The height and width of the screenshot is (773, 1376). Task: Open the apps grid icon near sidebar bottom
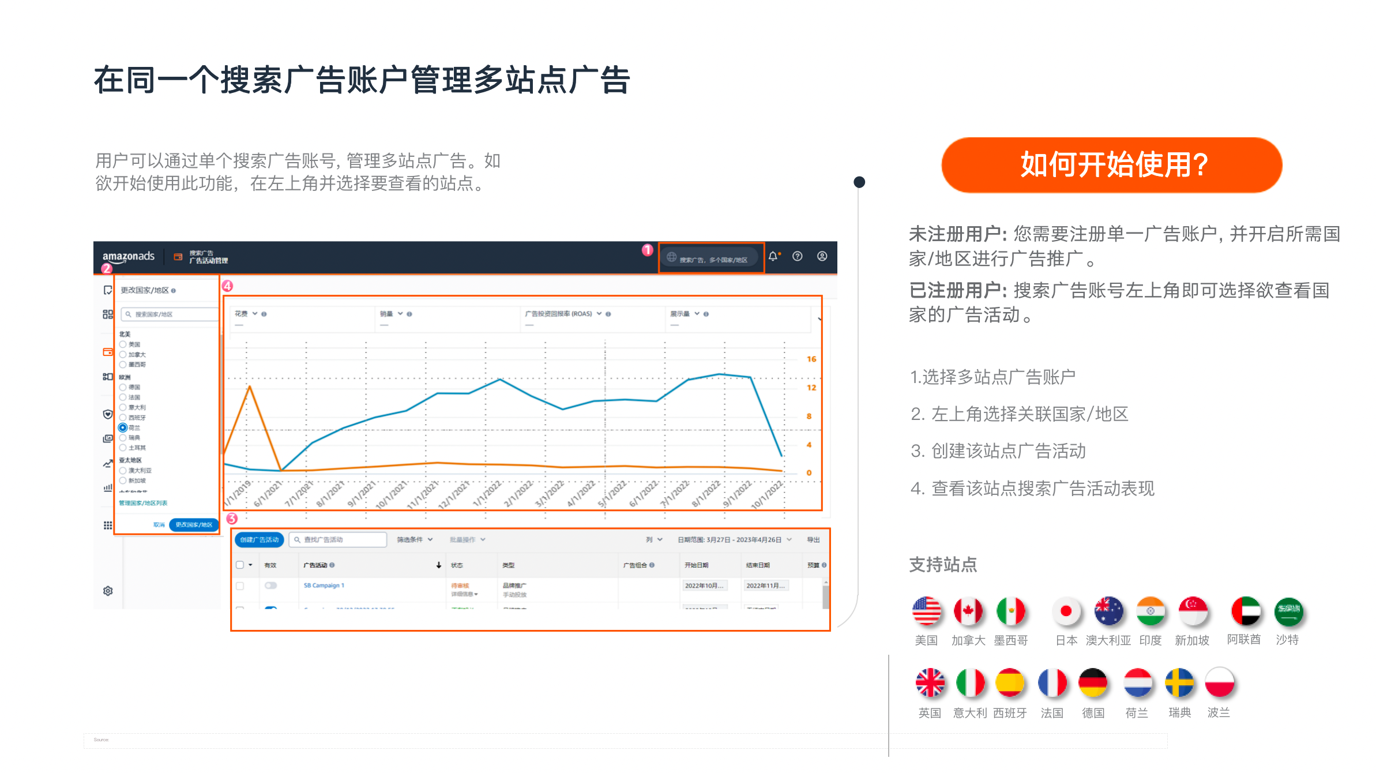(108, 524)
